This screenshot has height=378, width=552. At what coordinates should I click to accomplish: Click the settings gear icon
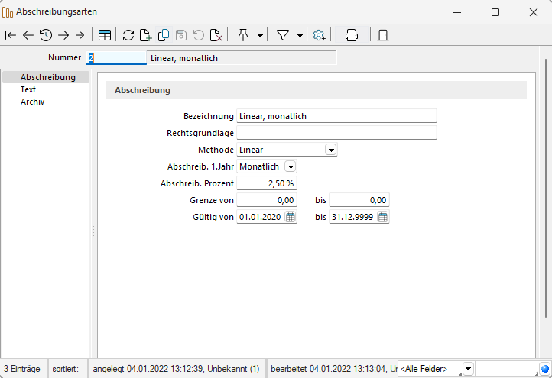[320, 35]
